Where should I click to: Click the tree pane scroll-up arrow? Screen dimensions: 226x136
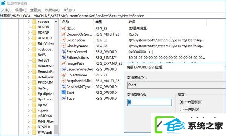click(x=56, y=22)
